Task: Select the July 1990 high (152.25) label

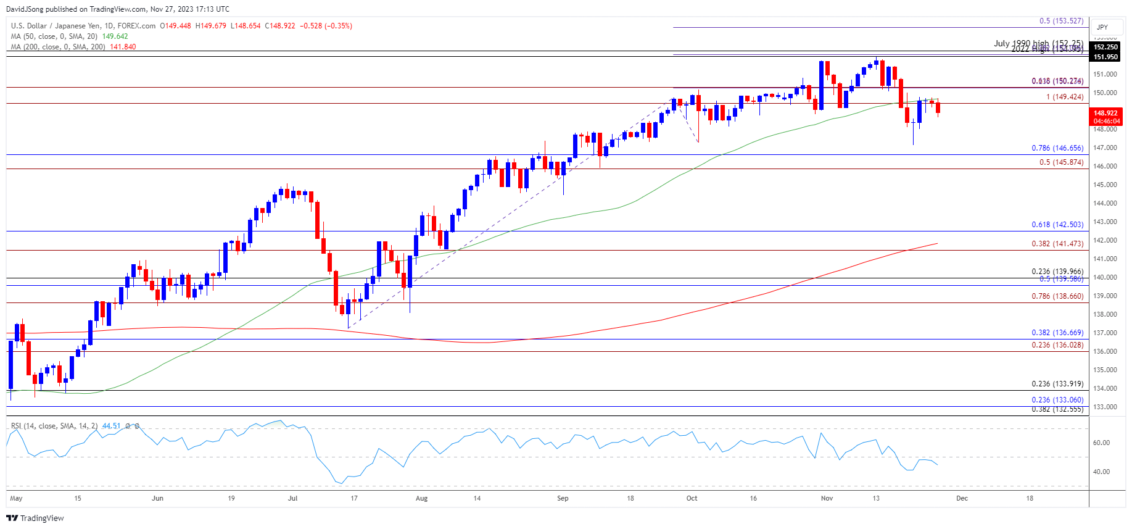Action: 1038,43
